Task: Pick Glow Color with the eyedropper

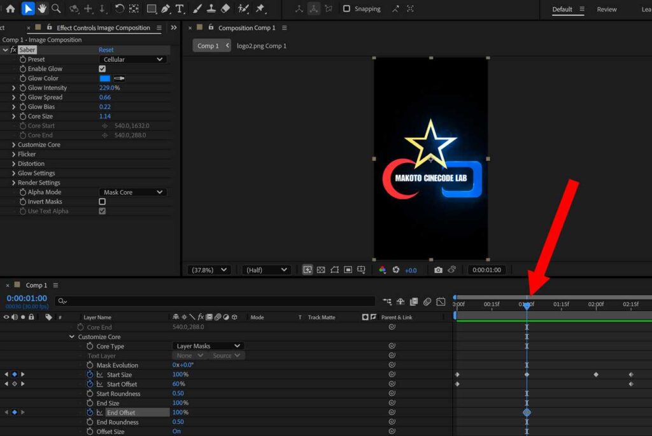Action: 119,78
